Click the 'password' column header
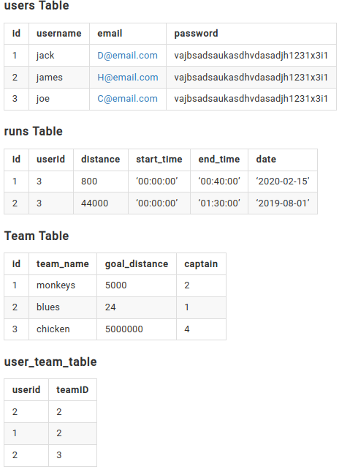This screenshot has height=475, width=350. [251, 34]
